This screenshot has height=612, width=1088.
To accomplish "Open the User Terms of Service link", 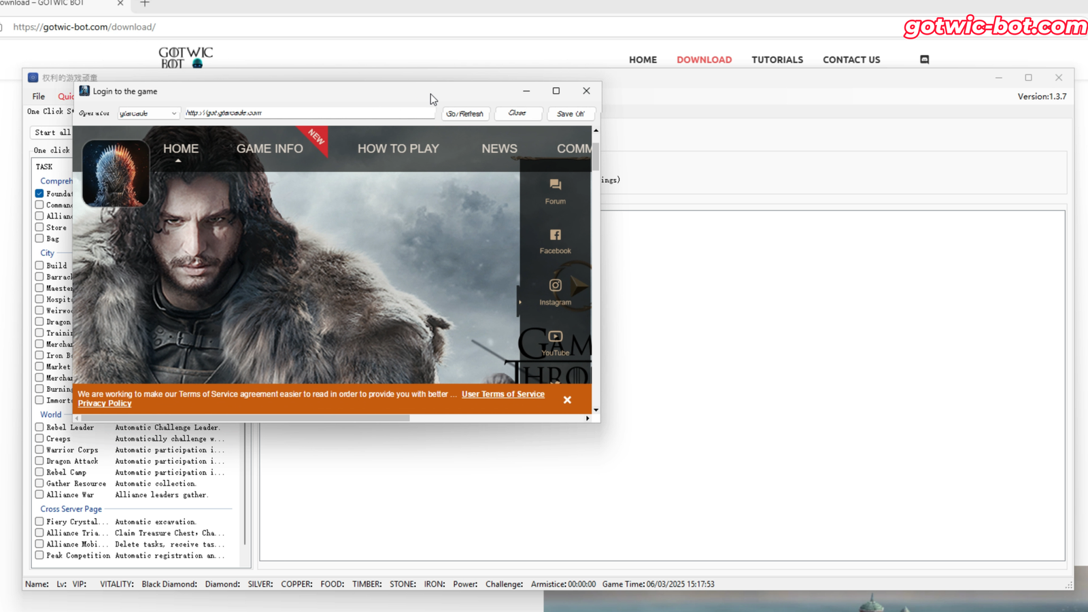I will [x=503, y=394].
